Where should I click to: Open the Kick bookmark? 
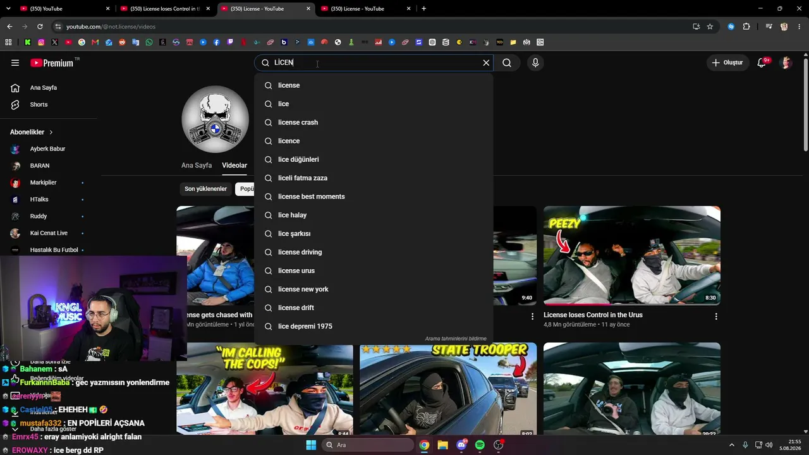(28, 42)
